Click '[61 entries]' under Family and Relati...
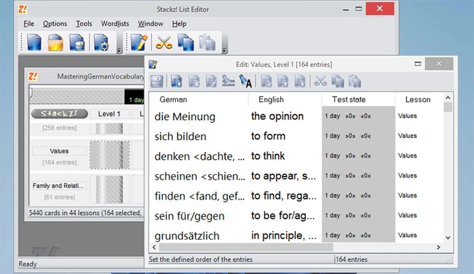 (x=60, y=197)
